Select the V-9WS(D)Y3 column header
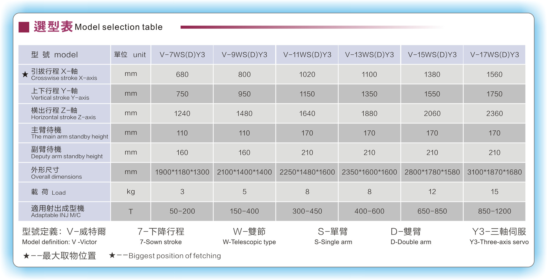 click(x=244, y=55)
